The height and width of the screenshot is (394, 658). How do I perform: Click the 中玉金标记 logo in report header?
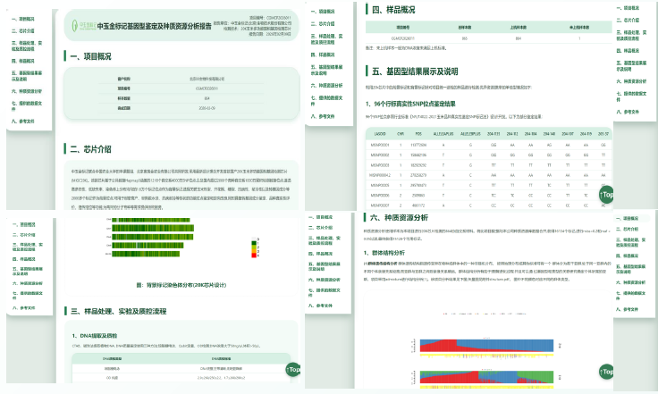click(84, 26)
